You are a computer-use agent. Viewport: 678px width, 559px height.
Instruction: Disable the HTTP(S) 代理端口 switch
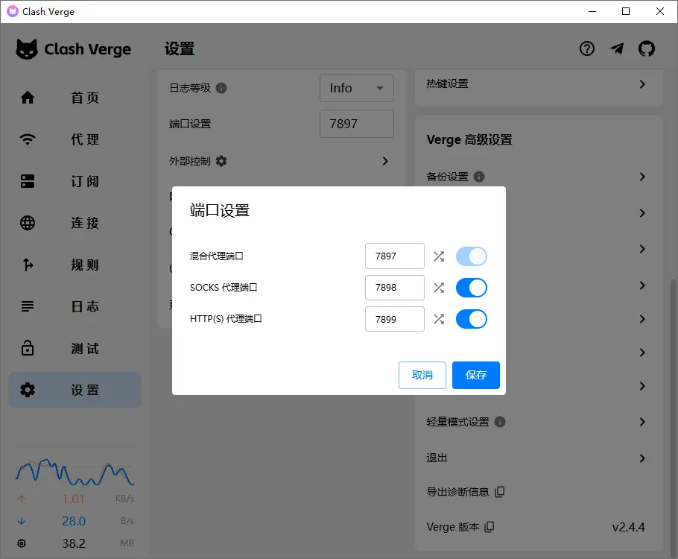(472, 319)
